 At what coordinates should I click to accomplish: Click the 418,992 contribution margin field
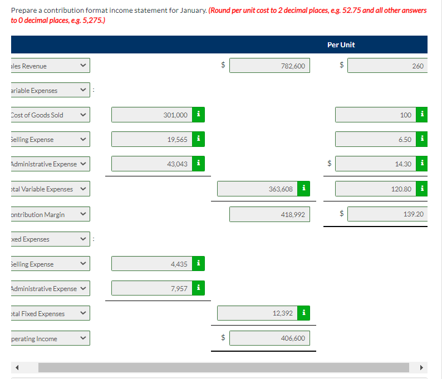[269, 214]
